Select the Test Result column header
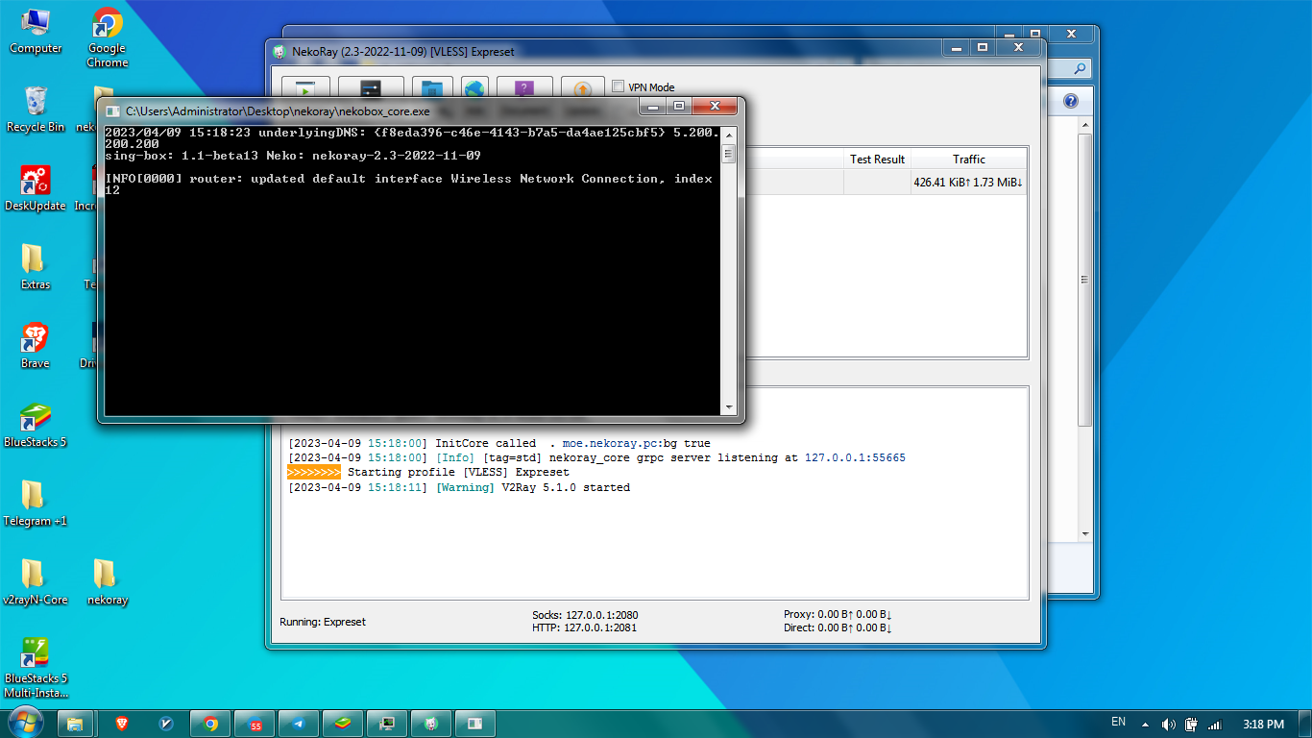This screenshot has width=1312, height=738. pyautogui.click(x=877, y=159)
